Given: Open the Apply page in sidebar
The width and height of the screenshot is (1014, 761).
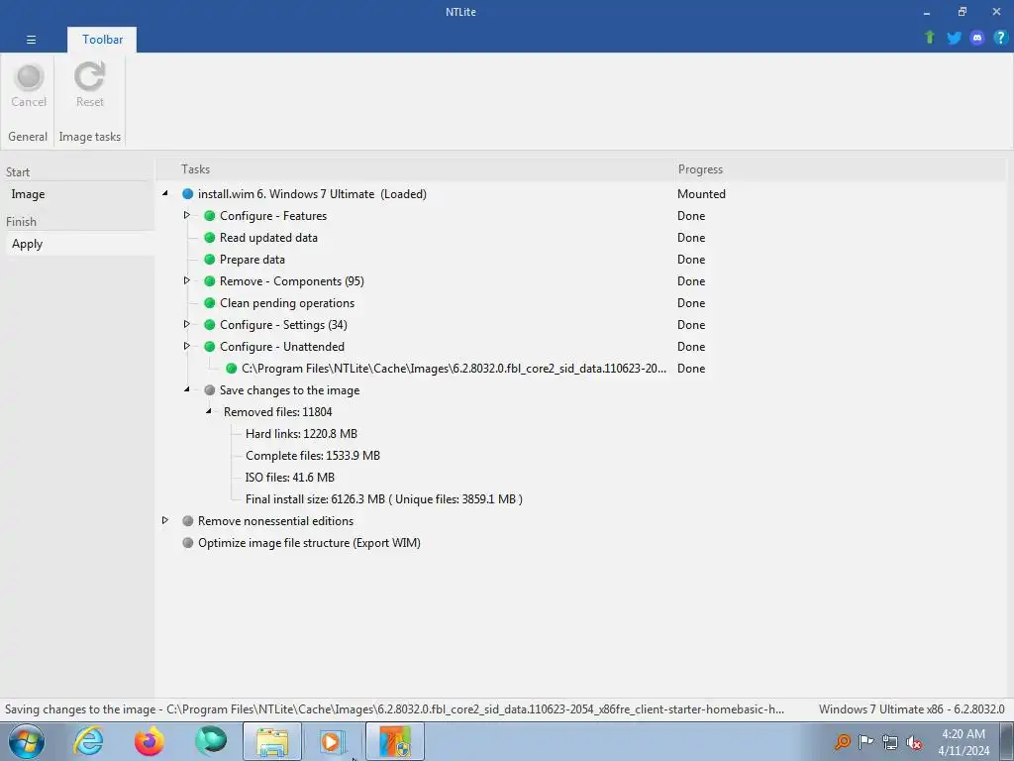Looking at the screenshot, I should 79,244.
